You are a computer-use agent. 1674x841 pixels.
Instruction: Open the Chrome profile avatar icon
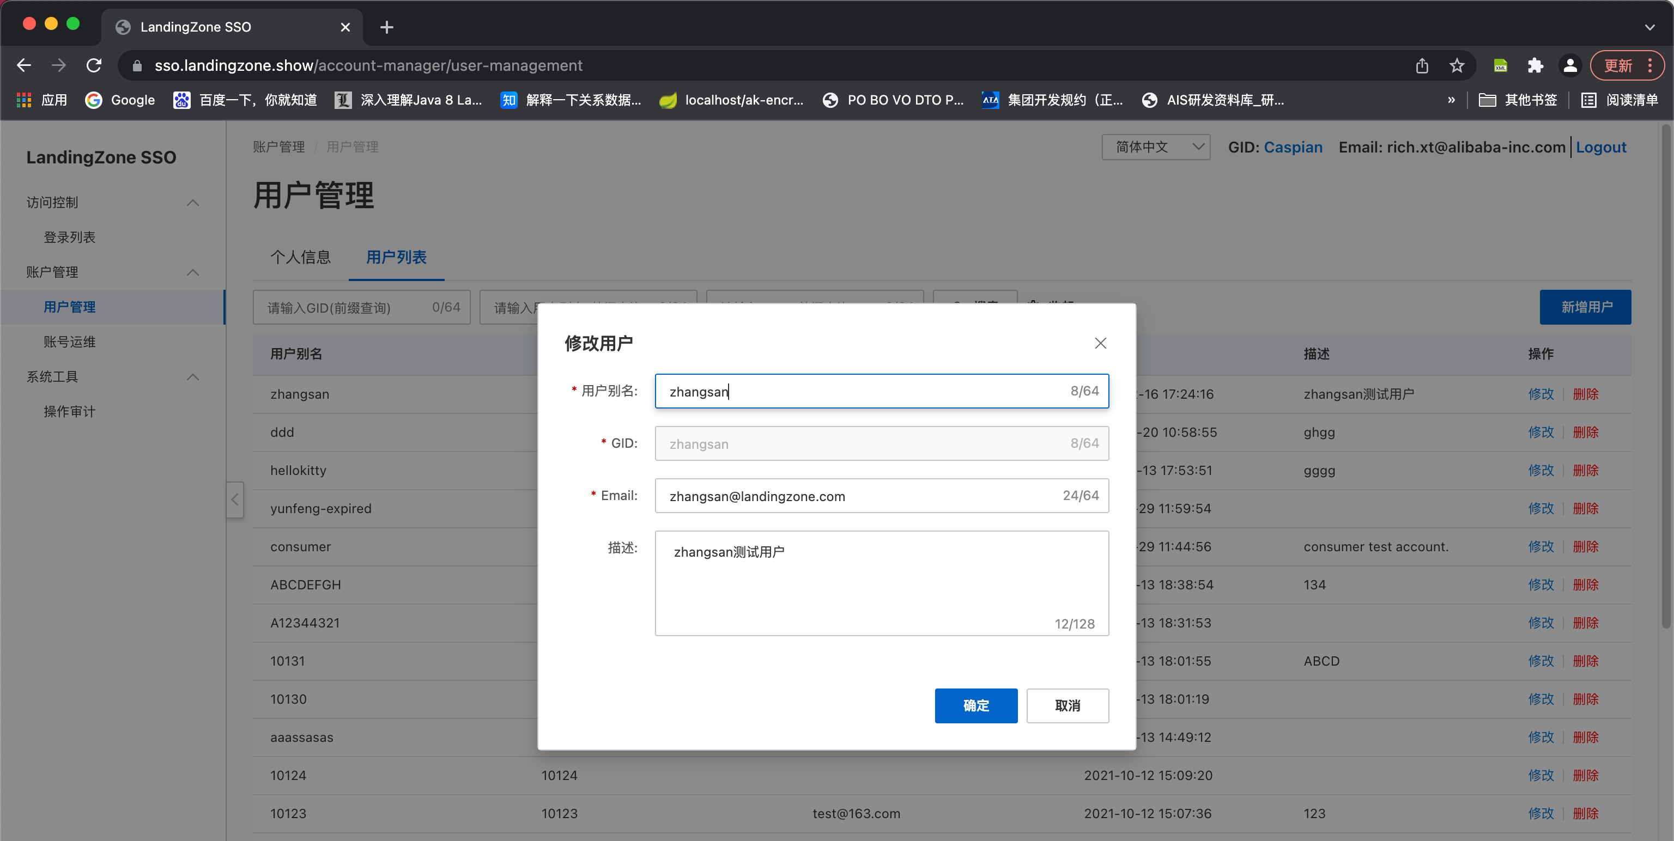(1569, 65)
